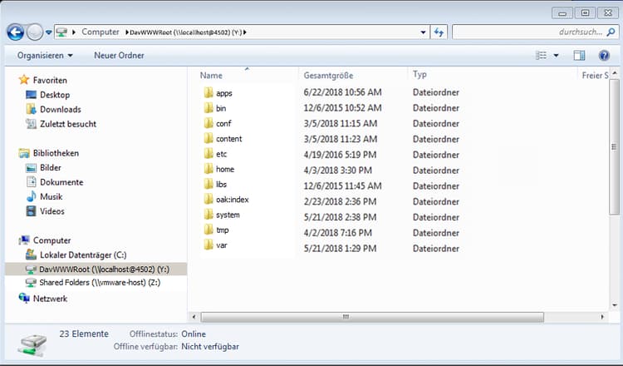Viewport: 623px width, 366px height.
Task: Select the conf folder icon
Action: pyautogui.click(x=208, y=123)
